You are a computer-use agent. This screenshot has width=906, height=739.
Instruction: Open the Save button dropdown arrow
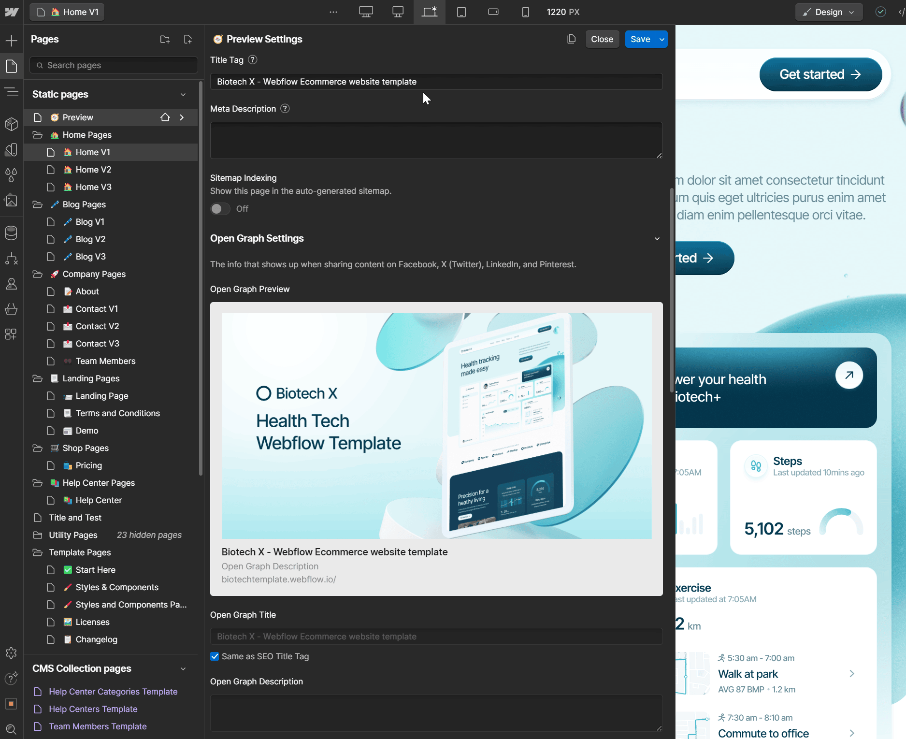click(661, 39)
